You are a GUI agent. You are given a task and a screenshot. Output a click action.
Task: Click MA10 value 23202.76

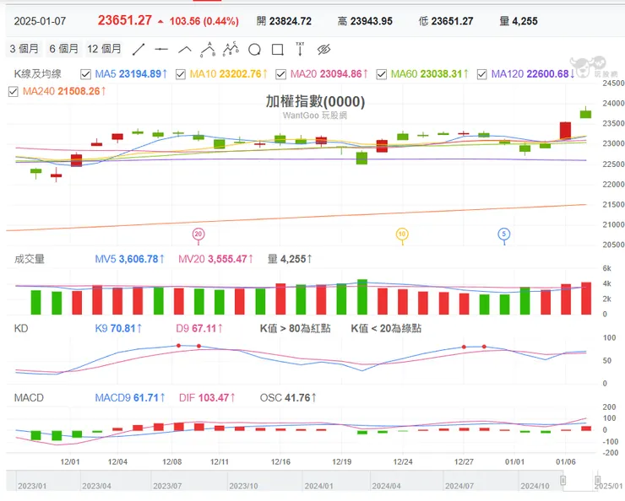pos(240,74)
